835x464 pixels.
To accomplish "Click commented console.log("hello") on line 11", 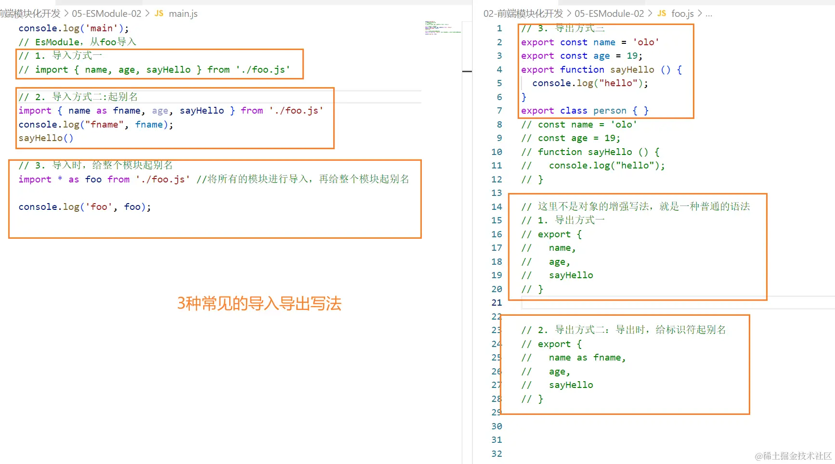I will tap(593, 165).
